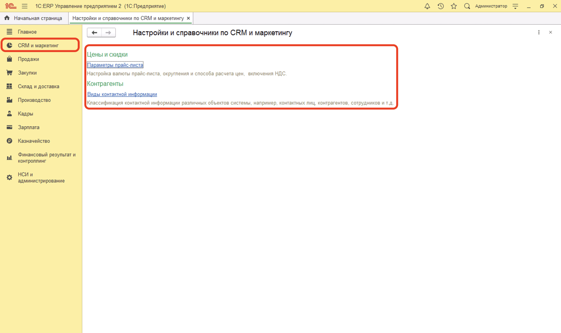This screenshot has height=333, width=561.
Task: Close the form with the small X
Action: tap(550, 32)
